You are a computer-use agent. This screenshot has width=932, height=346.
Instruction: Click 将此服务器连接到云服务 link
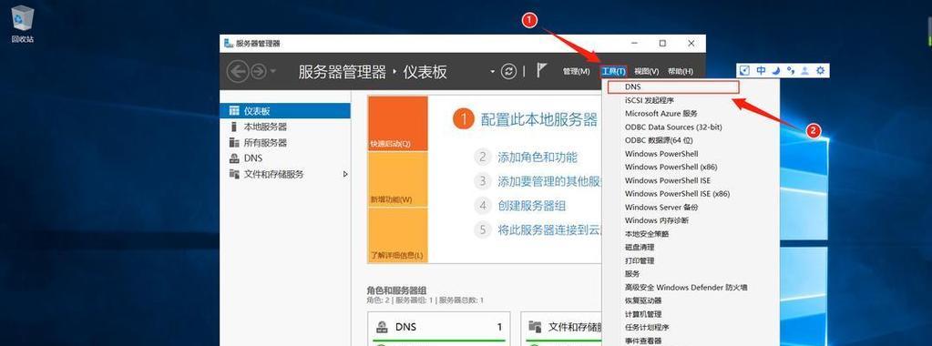[x=549, y=230]
